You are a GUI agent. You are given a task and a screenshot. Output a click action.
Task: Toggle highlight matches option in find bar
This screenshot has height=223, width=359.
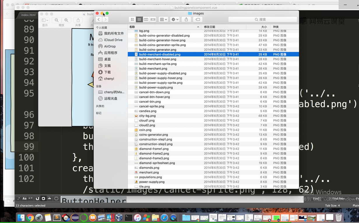click(x=57, y=199)
